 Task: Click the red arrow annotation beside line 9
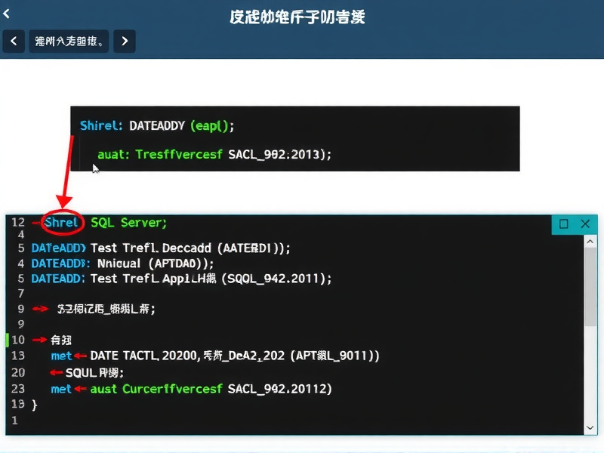tap(40, 309)
